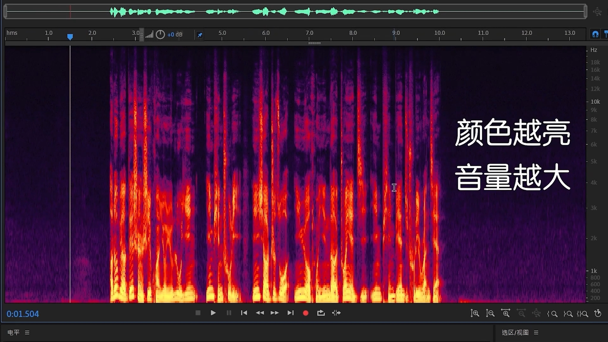The image size is (608, 342).
Task: Play the audio with the play button
Action: coord(213,313)
